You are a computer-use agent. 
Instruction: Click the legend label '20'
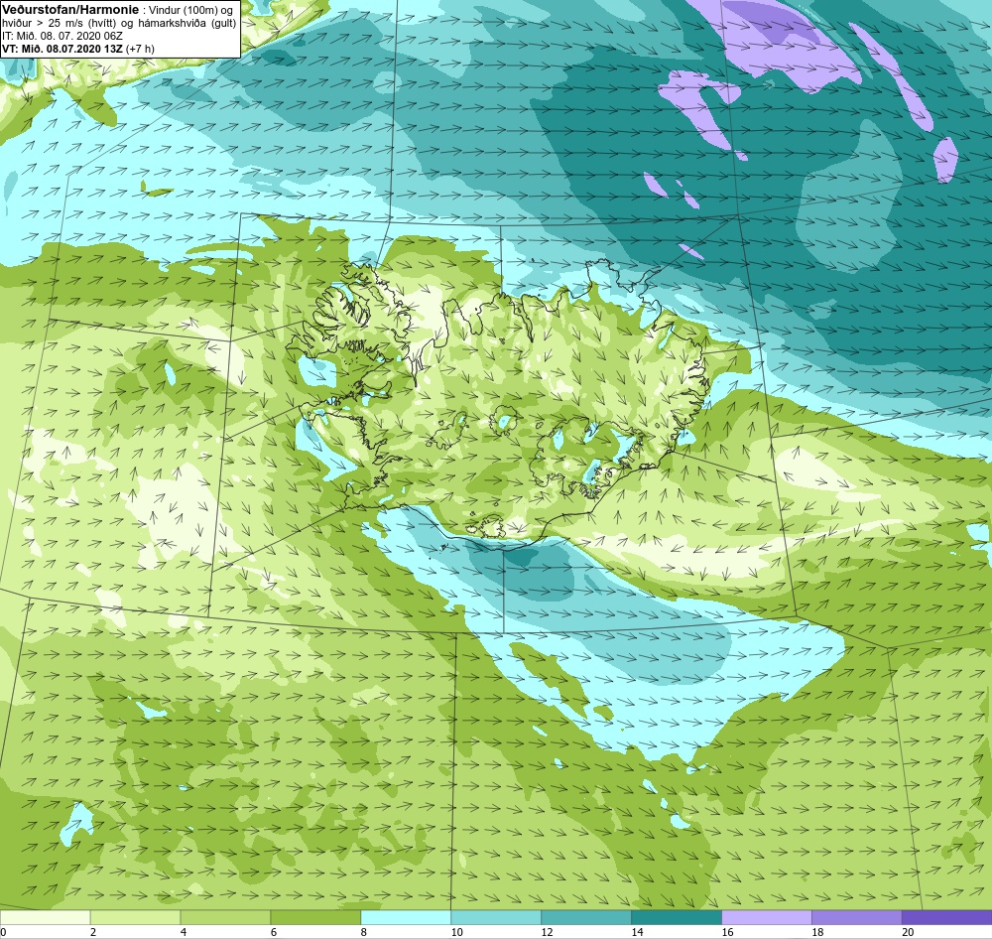pos(908,932)
